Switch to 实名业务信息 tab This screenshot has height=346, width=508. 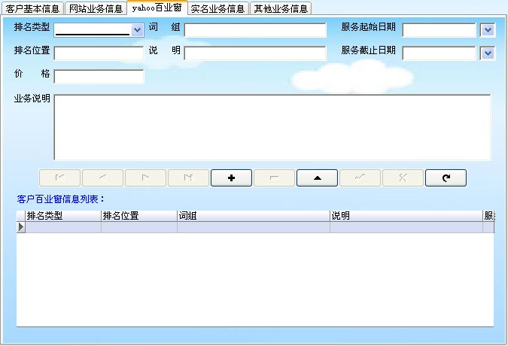coord(218,8)
